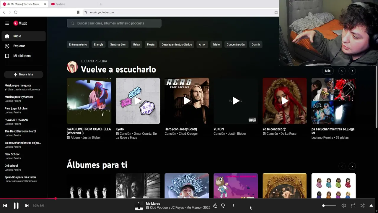This screenshot has height=213, width=378.
Task: Show next items in Vuelve a escucharlo
Action: pyautogui.click(x=352, y=71)
